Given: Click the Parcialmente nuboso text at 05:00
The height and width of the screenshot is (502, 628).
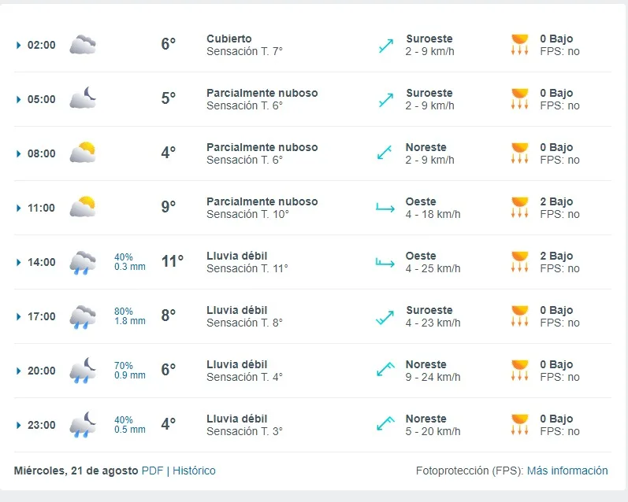Looking at the screenshot, I should pyautogui.click(x=262, y=93).
